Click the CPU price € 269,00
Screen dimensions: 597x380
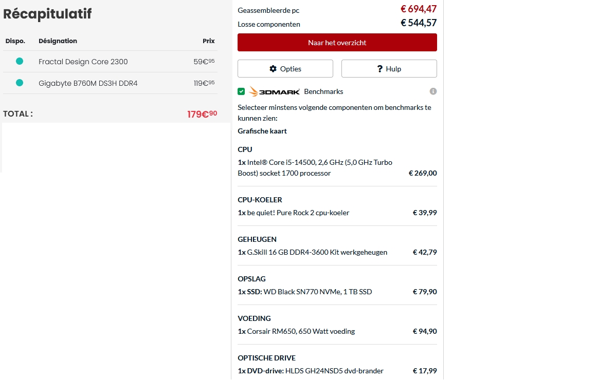(423, 173)
